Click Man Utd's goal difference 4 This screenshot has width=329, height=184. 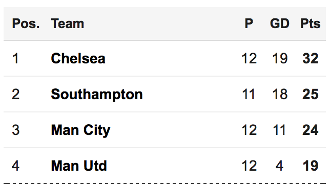pos(279,166)
